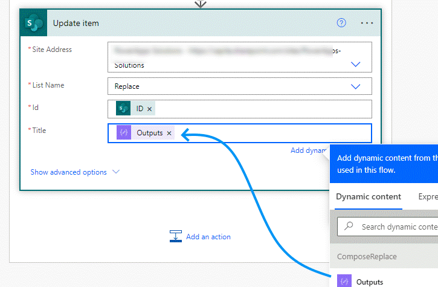
Task: Click the search magnifier icon
Action: coord(349,226)
